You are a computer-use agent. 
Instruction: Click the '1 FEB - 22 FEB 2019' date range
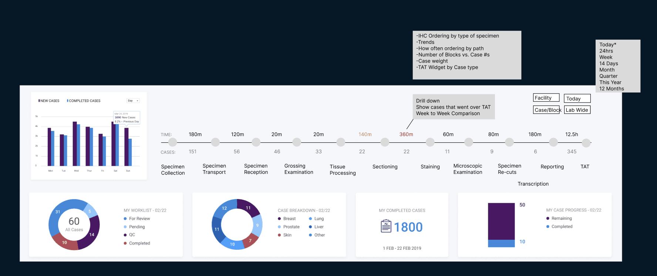click(402, 248)
